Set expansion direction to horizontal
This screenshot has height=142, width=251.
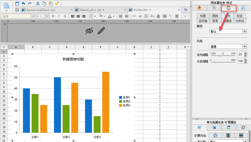click(x=241, y=135)
